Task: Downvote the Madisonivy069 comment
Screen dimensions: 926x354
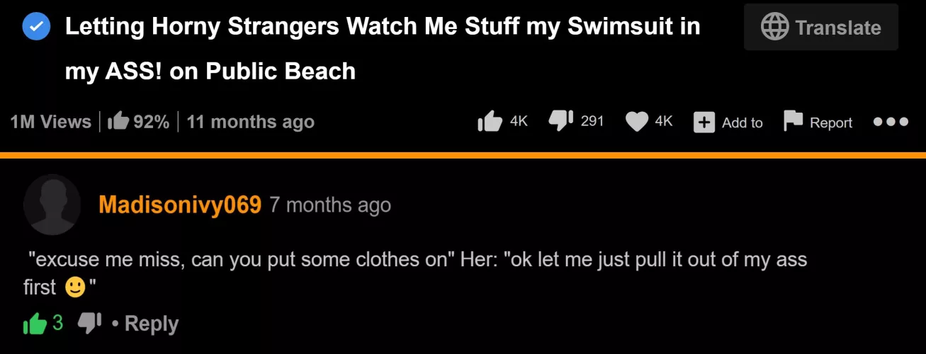Action: tap(89, 324)
